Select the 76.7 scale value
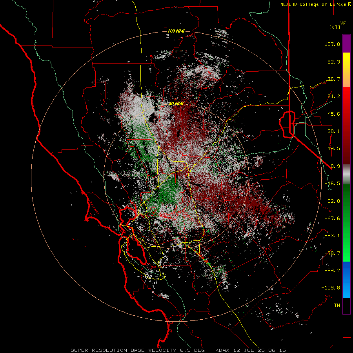353x353 pixels. [x=334, y=79]
